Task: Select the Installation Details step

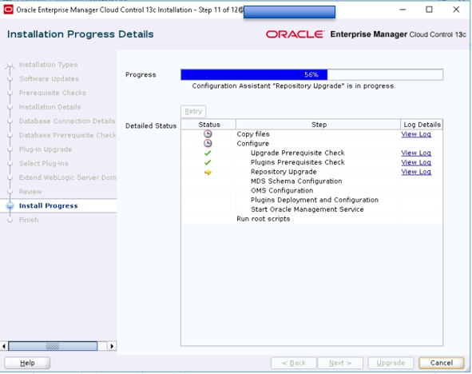Action: 50,107
